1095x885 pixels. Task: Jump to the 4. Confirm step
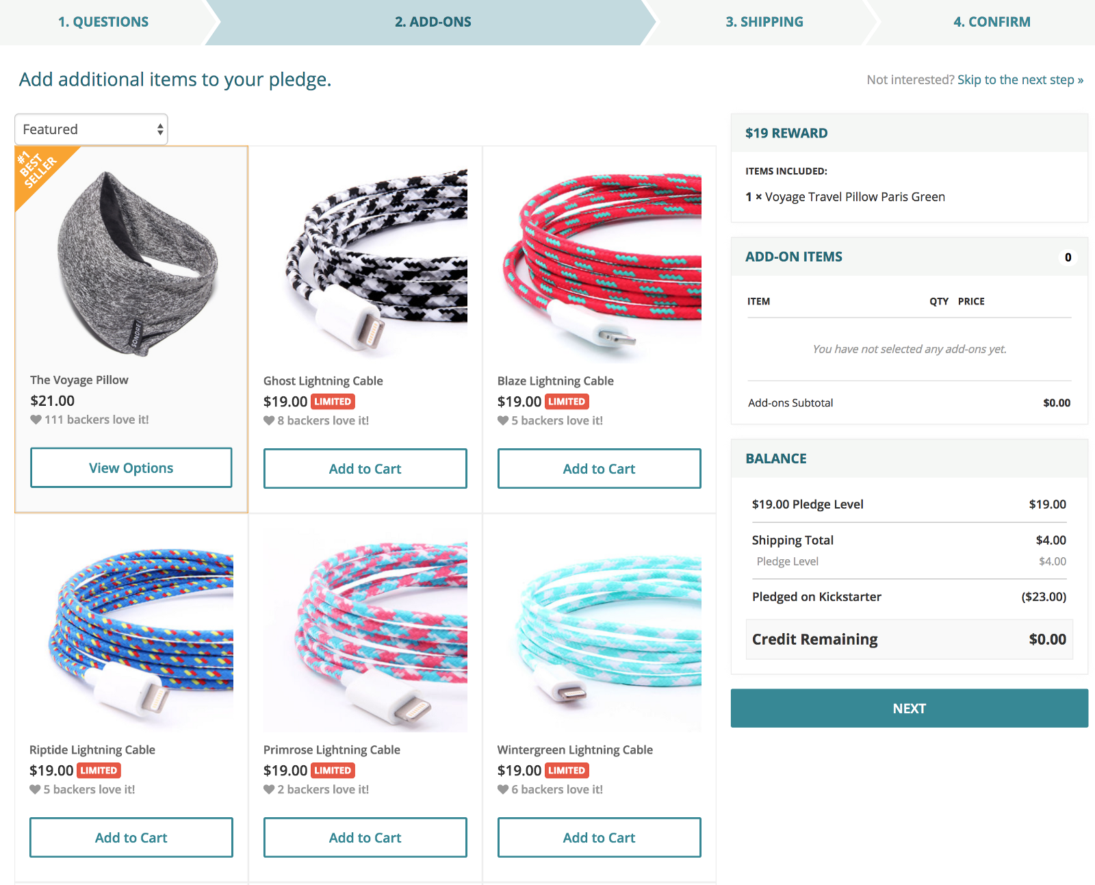pyautogui.click(x=992, y=22)
